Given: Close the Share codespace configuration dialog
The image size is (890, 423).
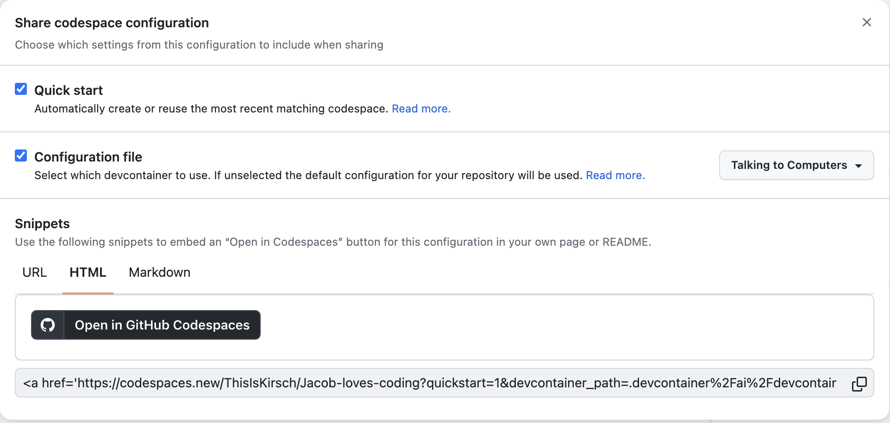Looking at the screenshot, I should pos(867,22).
